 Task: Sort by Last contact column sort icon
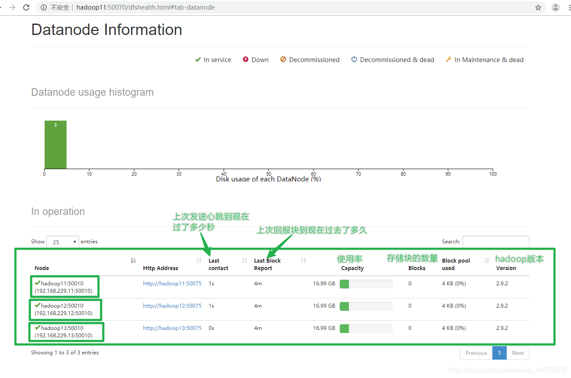(x=244, y=260)
